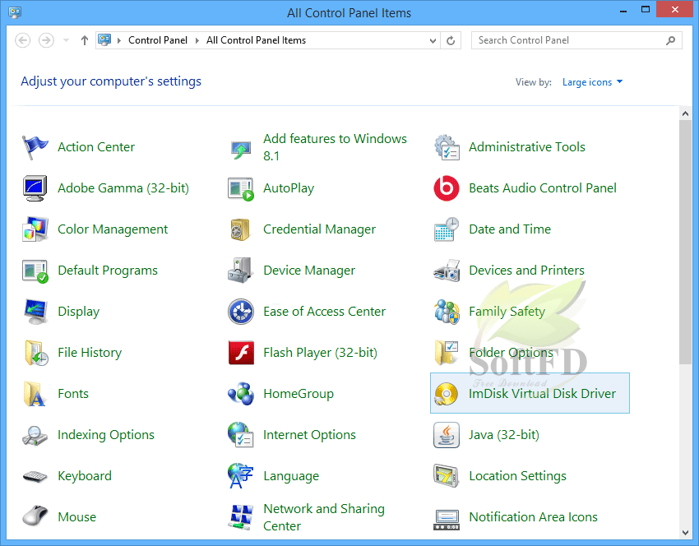Open the Language icon
Viewport: 699px width, 546px height.
(x=241, y=476)
